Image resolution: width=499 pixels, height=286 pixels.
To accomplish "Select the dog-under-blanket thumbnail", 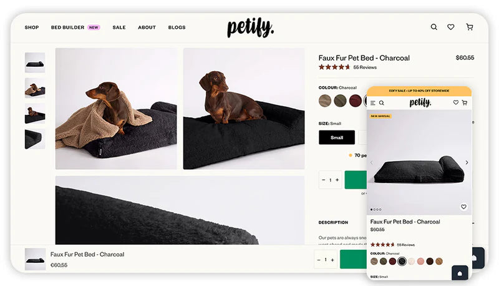I will [x=35, y=88].
